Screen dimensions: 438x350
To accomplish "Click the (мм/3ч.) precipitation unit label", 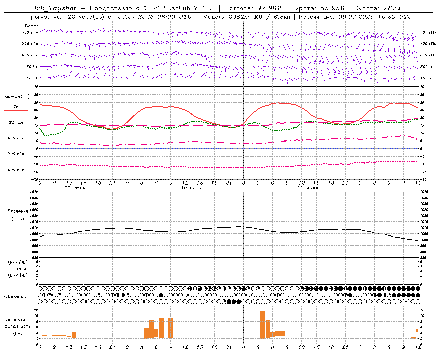I will (x=18, y=262).
